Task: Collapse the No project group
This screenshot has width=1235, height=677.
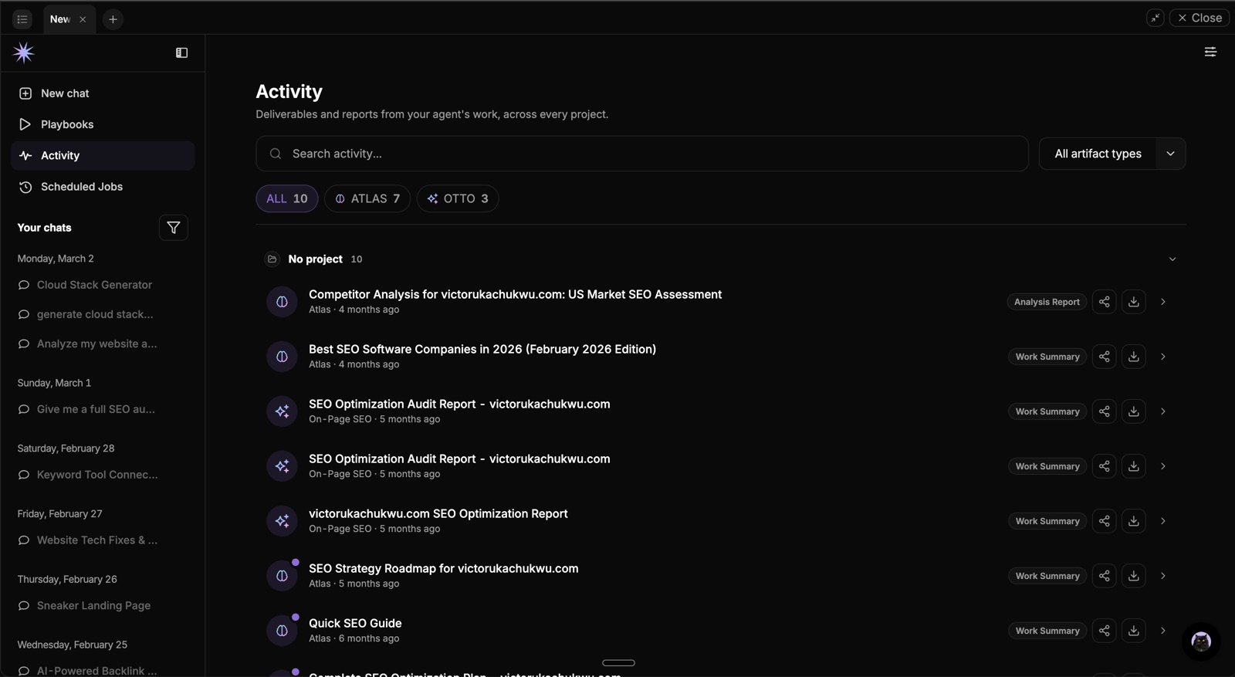Action: pyautogui.click(x=1172, y=259)
